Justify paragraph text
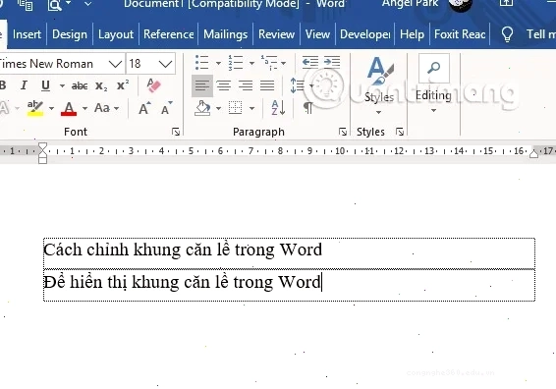Viewport: 556px width, 389px height. (x=267, y=85)
